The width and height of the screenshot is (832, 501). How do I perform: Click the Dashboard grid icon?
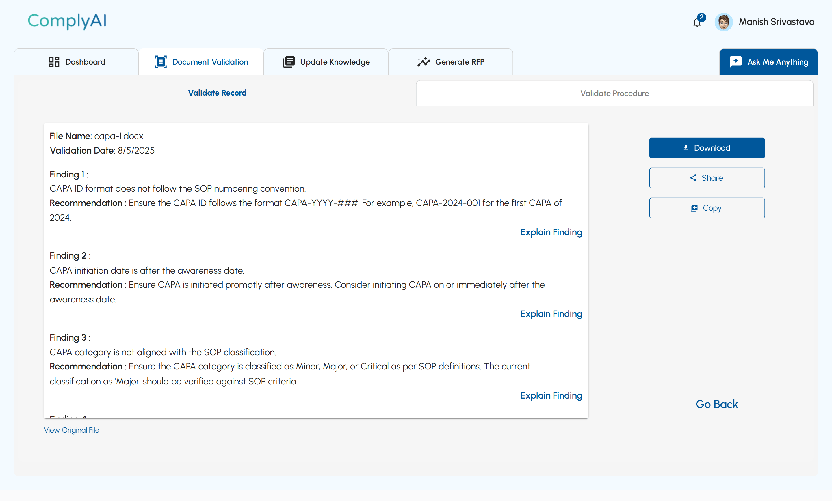[54, 62]
